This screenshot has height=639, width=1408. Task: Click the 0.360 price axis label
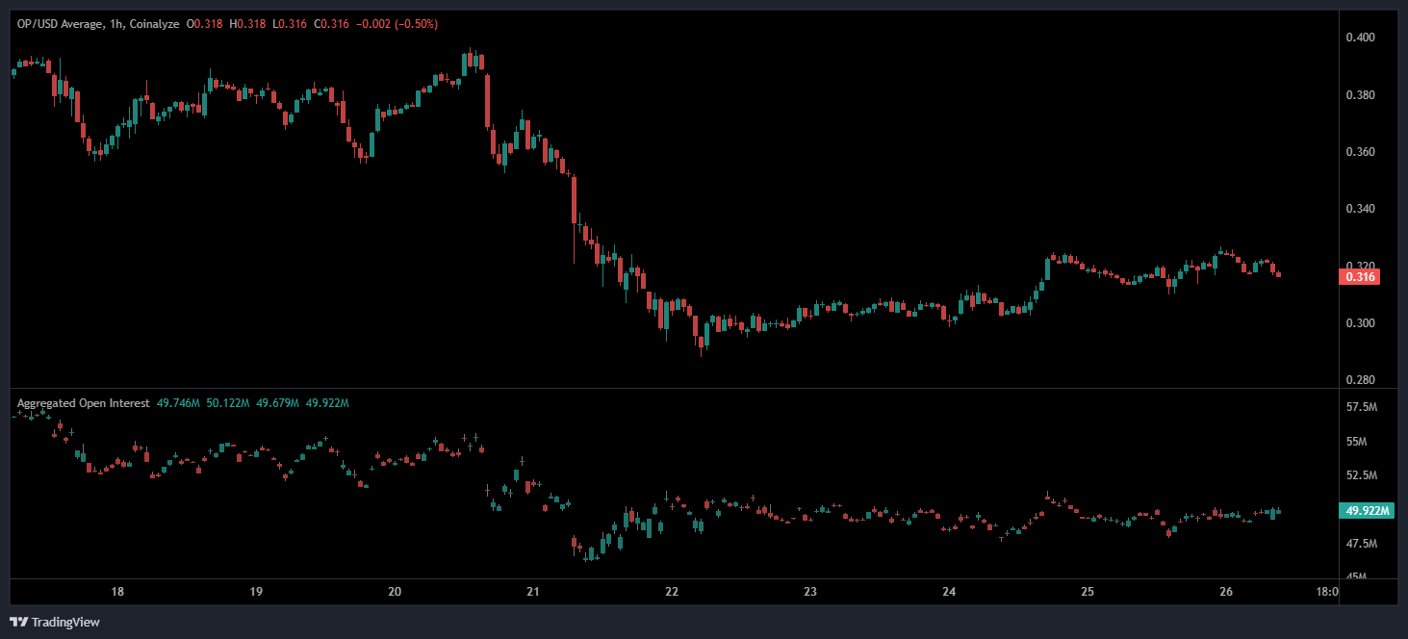(1362, 152)
